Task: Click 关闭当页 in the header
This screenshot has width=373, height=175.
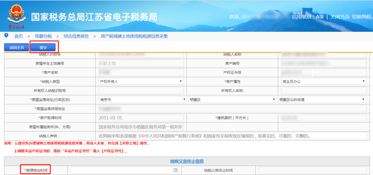Action: coord(339,17)
